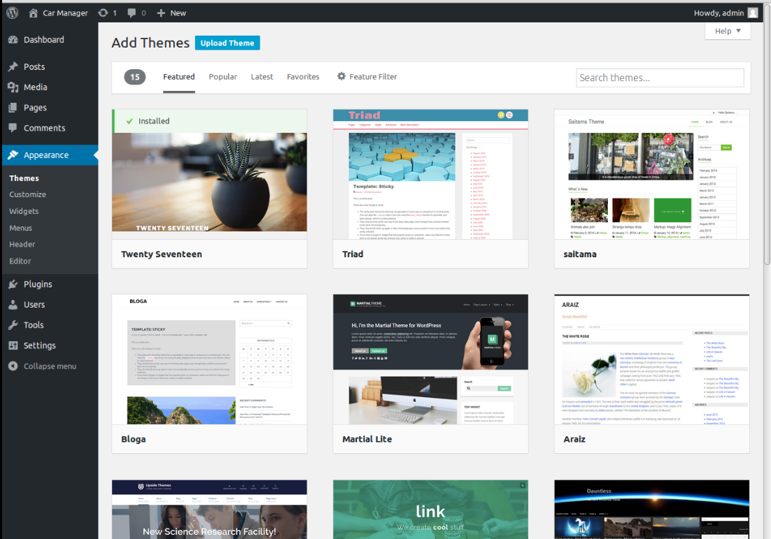
Task: Open the New Science Research Facility theme preview
Action: coord(209,510)
